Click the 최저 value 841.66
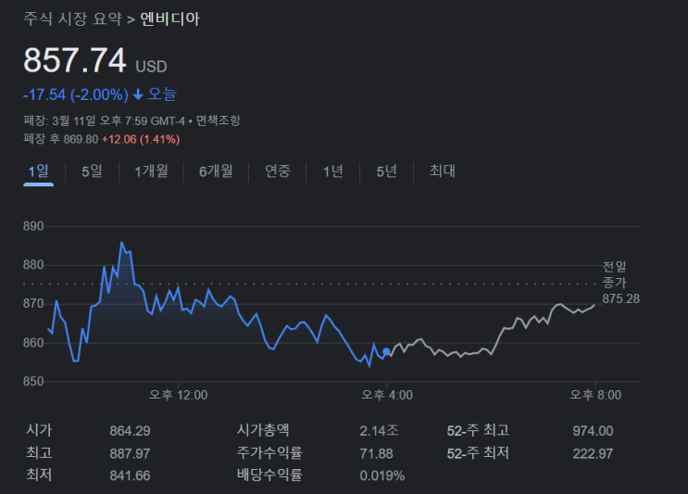Image resolution: width=688 pixels, height=494 pixels. point(130,475)
